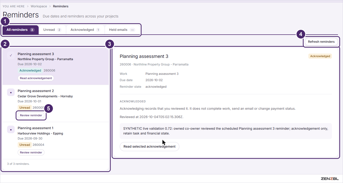Screen dimensions: 343x183
Task: Click the Due 2026-09-30 text
Action: (x=30, y=139)
